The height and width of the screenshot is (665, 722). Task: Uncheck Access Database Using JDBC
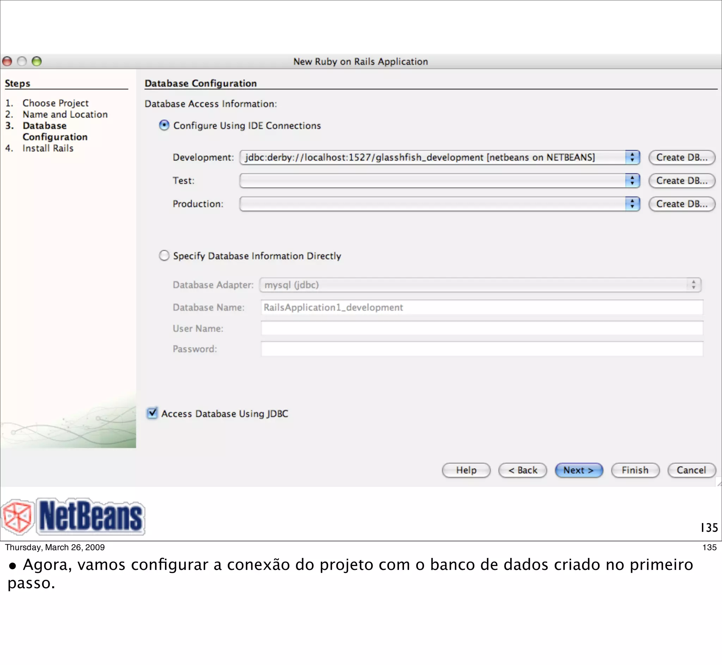pos(152,413)
